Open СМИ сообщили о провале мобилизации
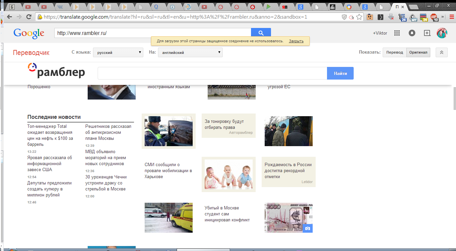Viewport: 456px width, 251px height. (x=168, y=171)
